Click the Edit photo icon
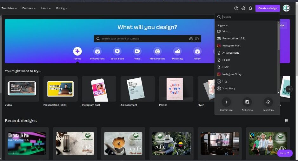Viewport: 298px width, 161px height. pos(247,102)
